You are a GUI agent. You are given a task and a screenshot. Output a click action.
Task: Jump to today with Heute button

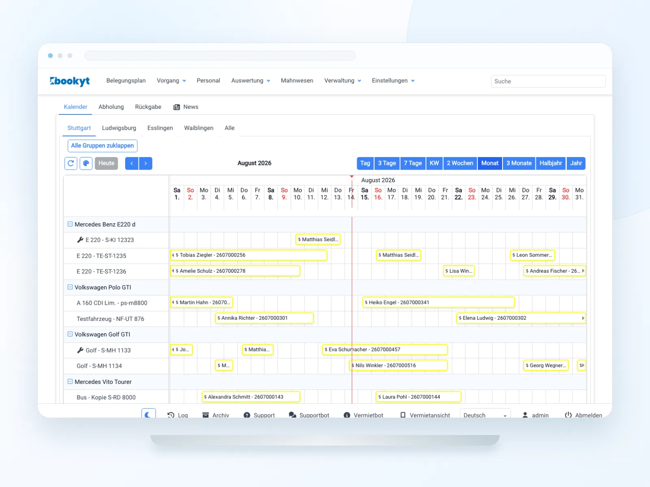click(x=106, y=163)
